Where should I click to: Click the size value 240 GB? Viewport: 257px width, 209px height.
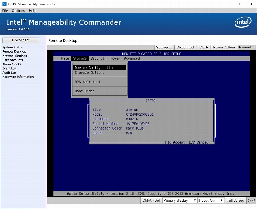point(132,110)
